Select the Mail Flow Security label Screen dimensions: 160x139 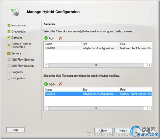(23, 66)
